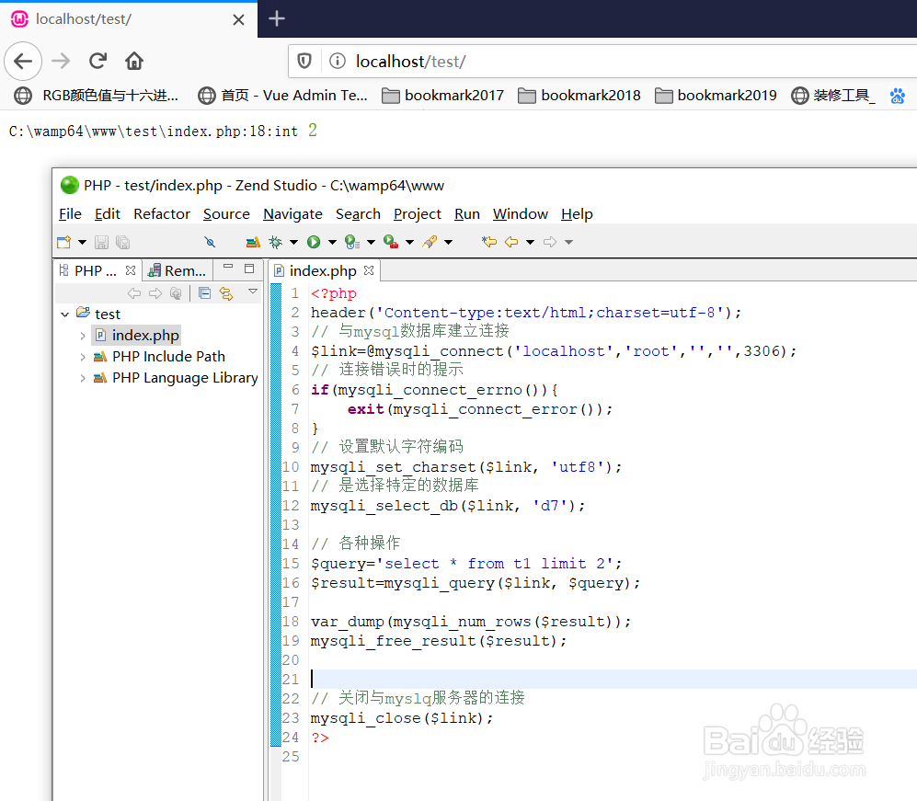This screenshot has height=801, width=917.
Task: Collapse the test project folder
Action: [x=65, y=315]
